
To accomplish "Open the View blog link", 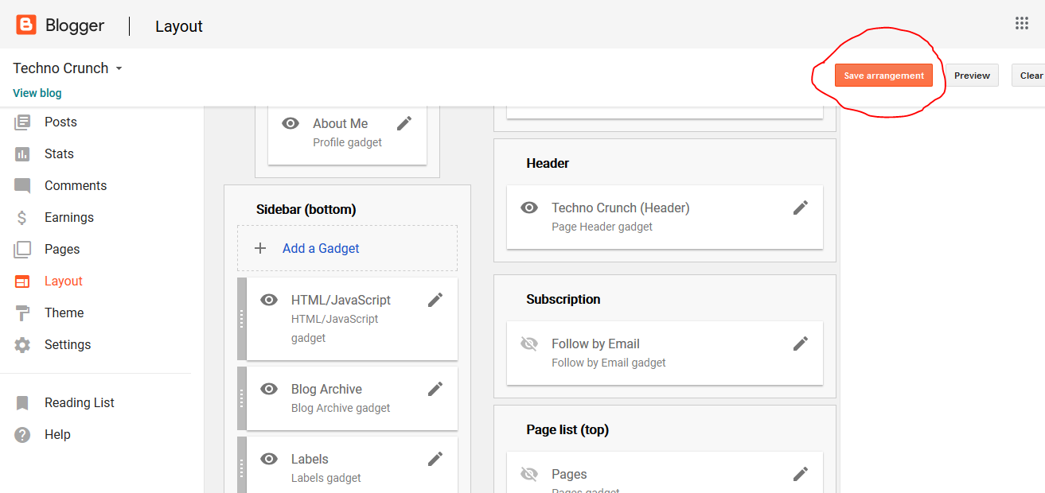I will click(x=37, y=93).
